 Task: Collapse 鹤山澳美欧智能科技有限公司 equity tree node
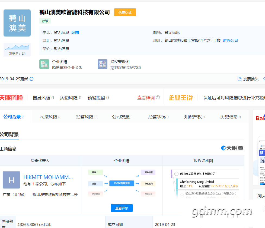tap(176, 174)
